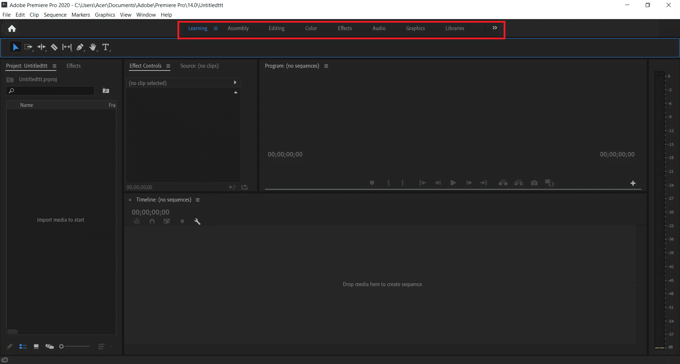Toggle snap in timeline magnet icon
Image resolution: width=680 pixels, height=364 pixels.
point(152,222)
